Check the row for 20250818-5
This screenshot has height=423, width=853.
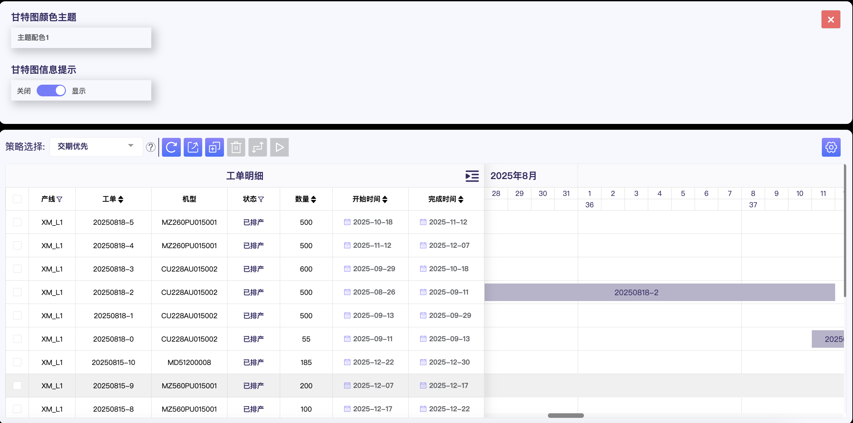(17, 222)
